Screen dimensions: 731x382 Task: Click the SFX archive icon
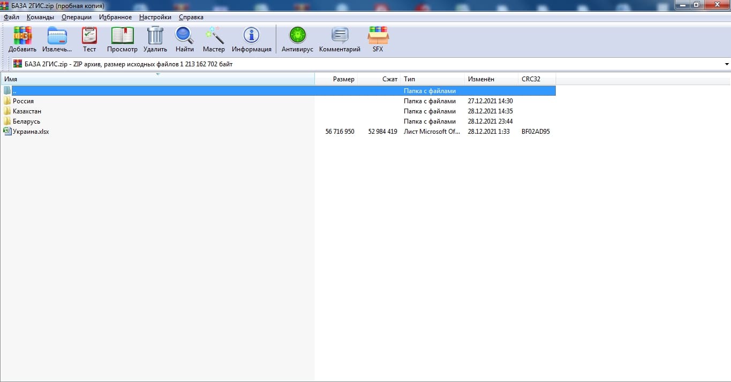(x=378, y=35)
